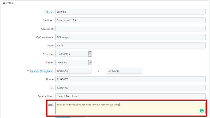Click inside the Note text area

pyautogui.click(x=130, y=108)
